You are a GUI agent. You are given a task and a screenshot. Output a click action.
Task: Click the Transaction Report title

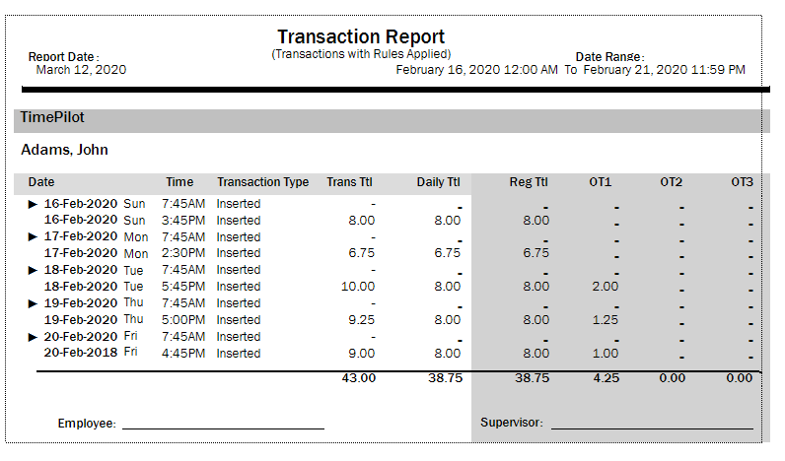click(361, 37)
